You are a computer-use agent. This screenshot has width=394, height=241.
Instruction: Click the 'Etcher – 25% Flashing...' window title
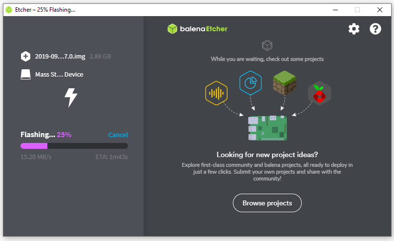45,10
